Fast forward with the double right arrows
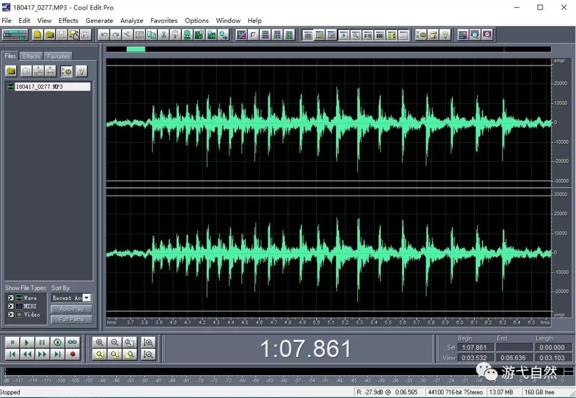This screenshot has width=576, height=398. pos(42,354)
